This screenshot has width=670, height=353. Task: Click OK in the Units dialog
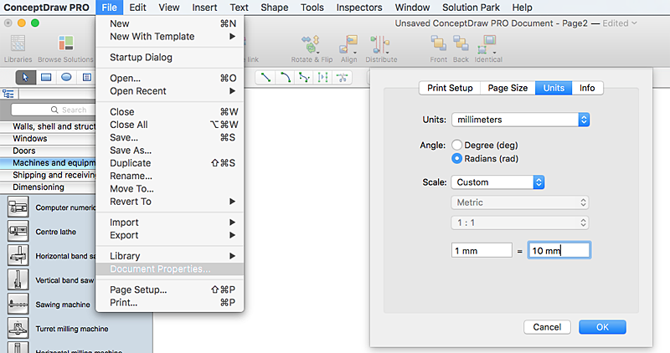pos(602,327)
